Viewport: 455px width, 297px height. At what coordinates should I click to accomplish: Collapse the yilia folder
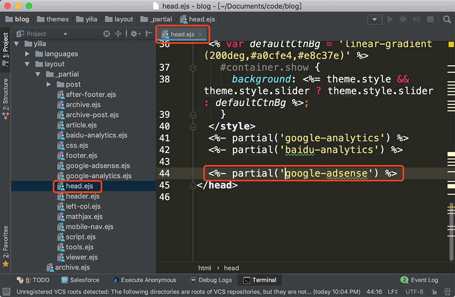16,44
